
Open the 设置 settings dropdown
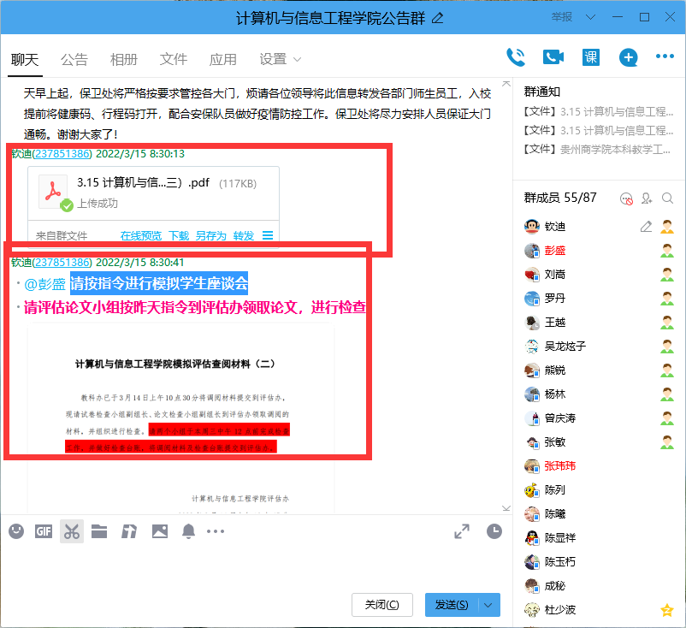pyautogui.click(x=279, y=59)
